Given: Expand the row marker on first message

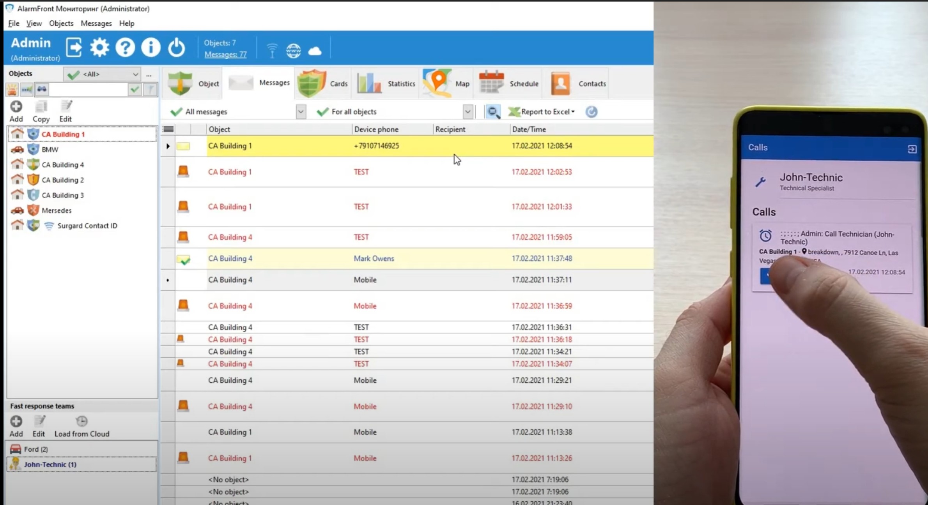Looking at the screenshot, I should 168,146.
